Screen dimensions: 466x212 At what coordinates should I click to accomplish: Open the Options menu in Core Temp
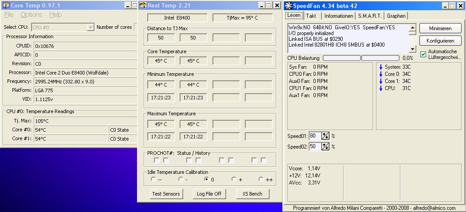coord(31,15)
